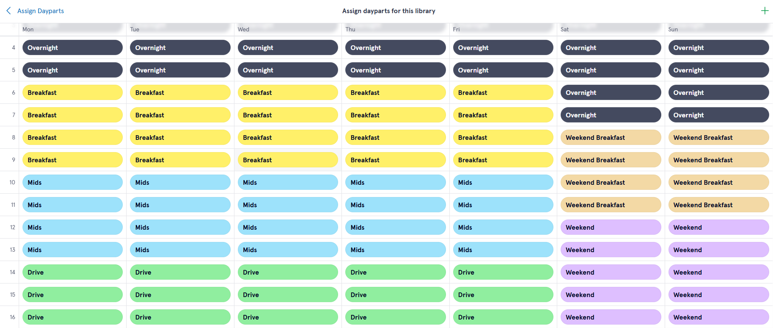Click Sunday hour 11 Weekend Breakfast block

click(718, 205)
